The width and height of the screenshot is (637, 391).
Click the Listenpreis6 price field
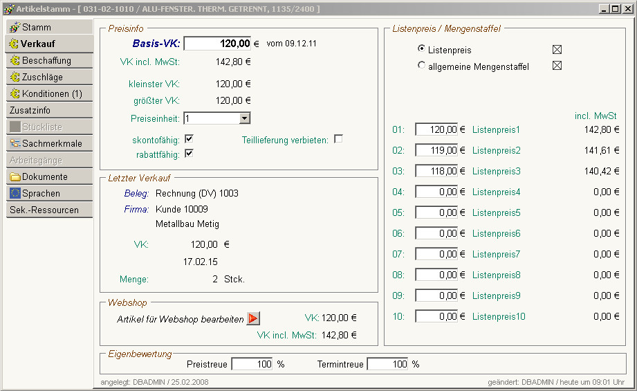(x=436, y=233)
